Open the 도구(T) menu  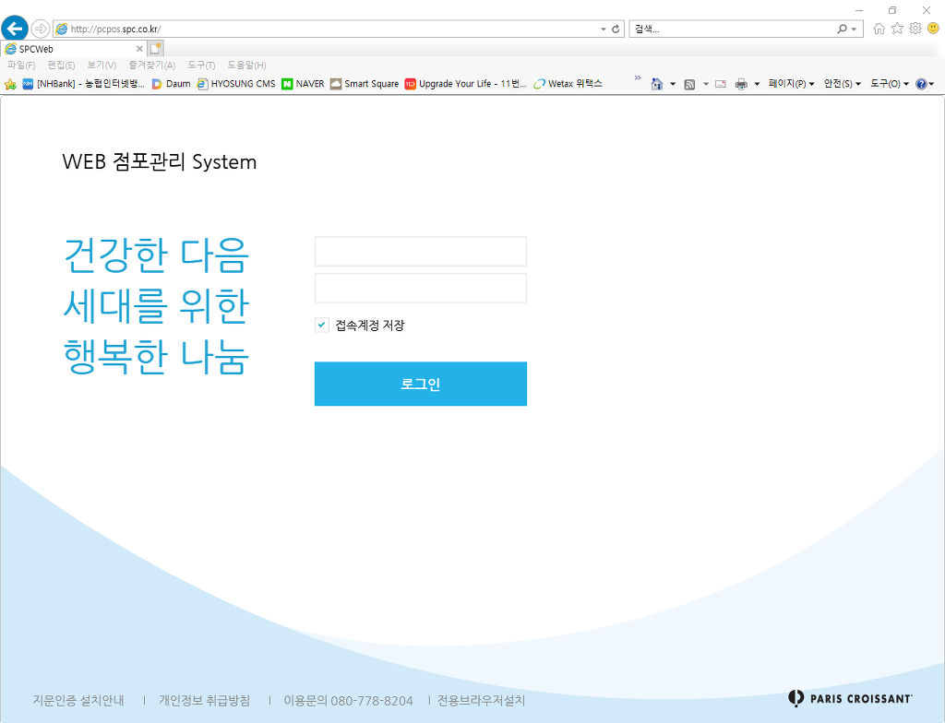pos(201,65)
